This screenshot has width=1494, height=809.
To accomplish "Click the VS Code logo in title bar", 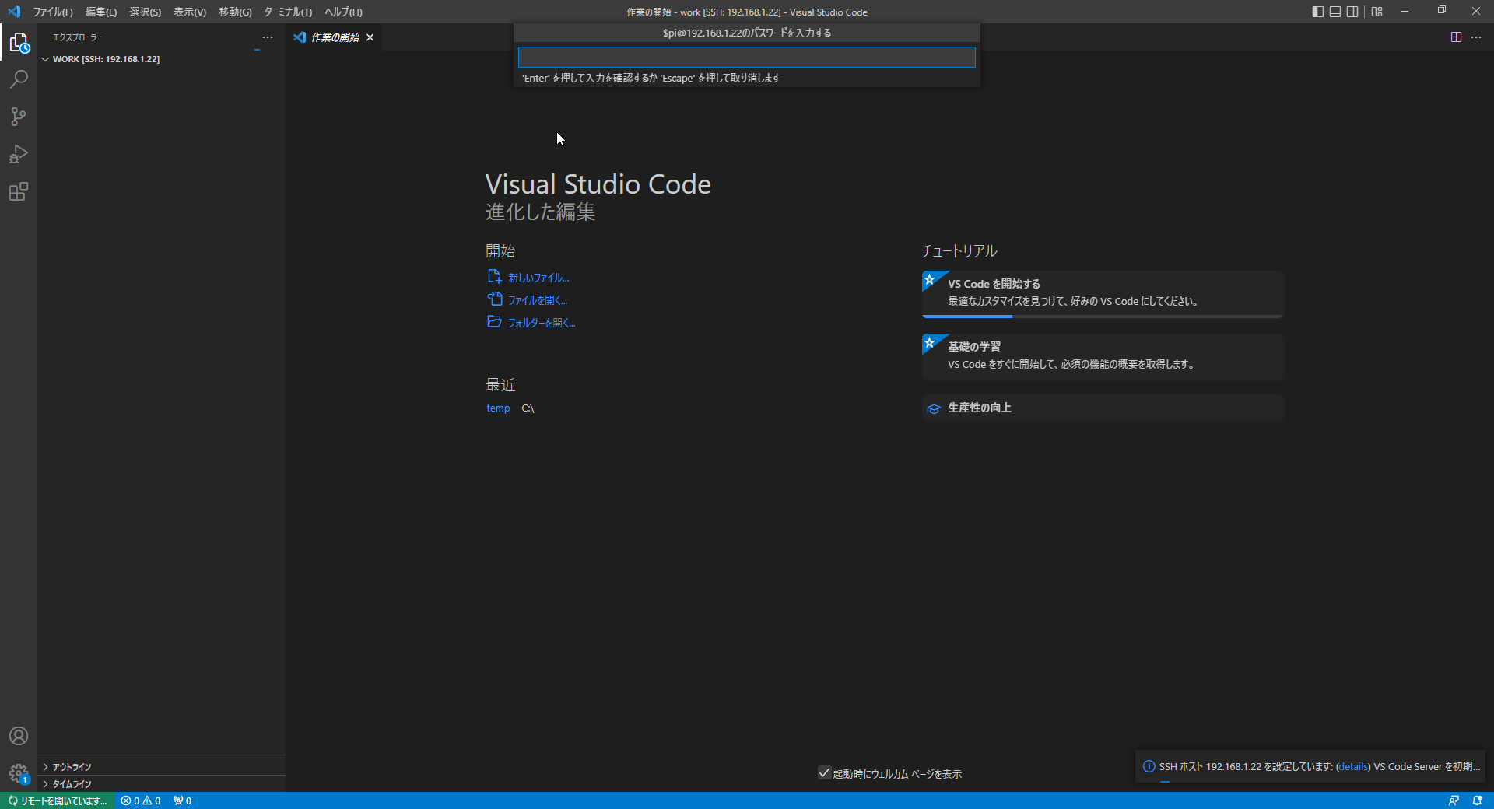I will coord(14,12).
